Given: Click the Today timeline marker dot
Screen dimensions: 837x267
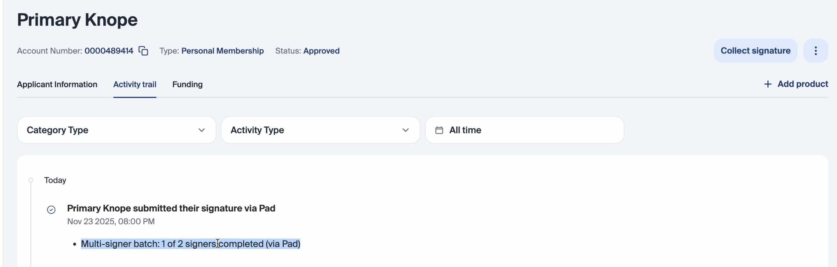Looking at the screenshot, I should point(31,180).
